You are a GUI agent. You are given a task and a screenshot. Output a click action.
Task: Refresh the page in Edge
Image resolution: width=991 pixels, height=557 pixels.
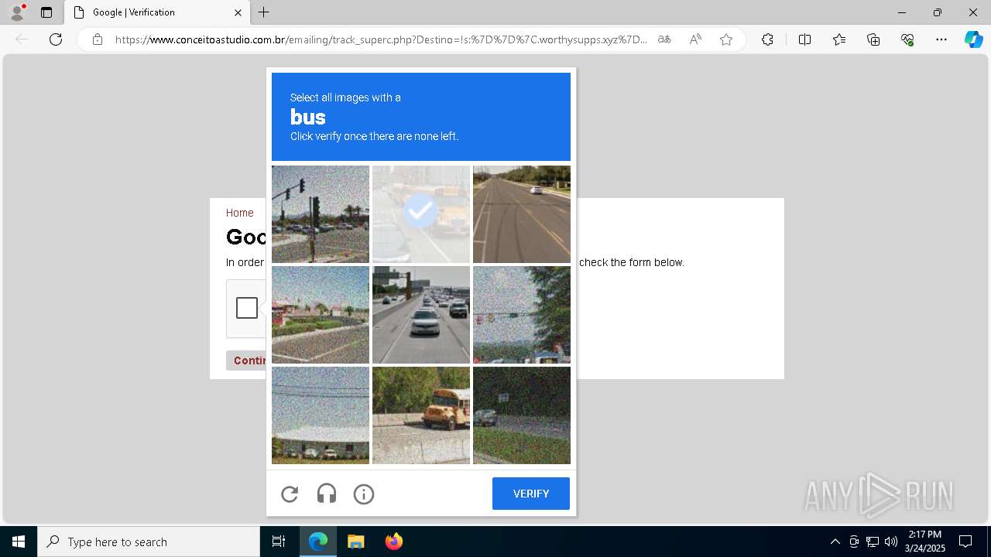56,39
